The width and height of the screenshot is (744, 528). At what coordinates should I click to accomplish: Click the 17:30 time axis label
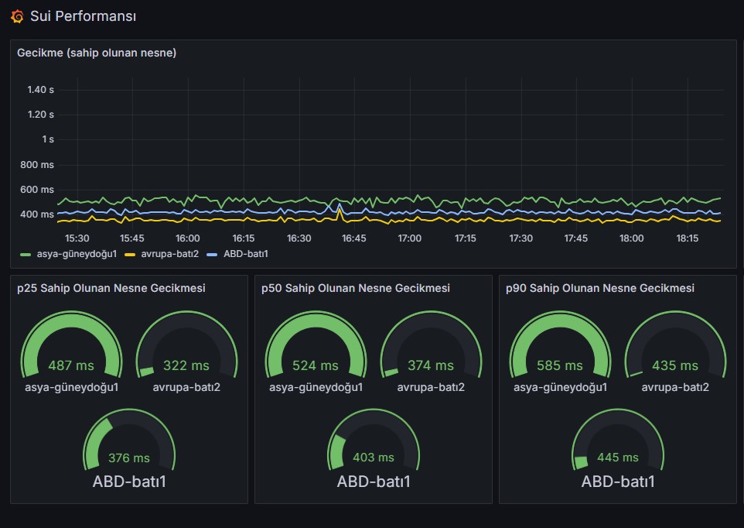point(521,238)
